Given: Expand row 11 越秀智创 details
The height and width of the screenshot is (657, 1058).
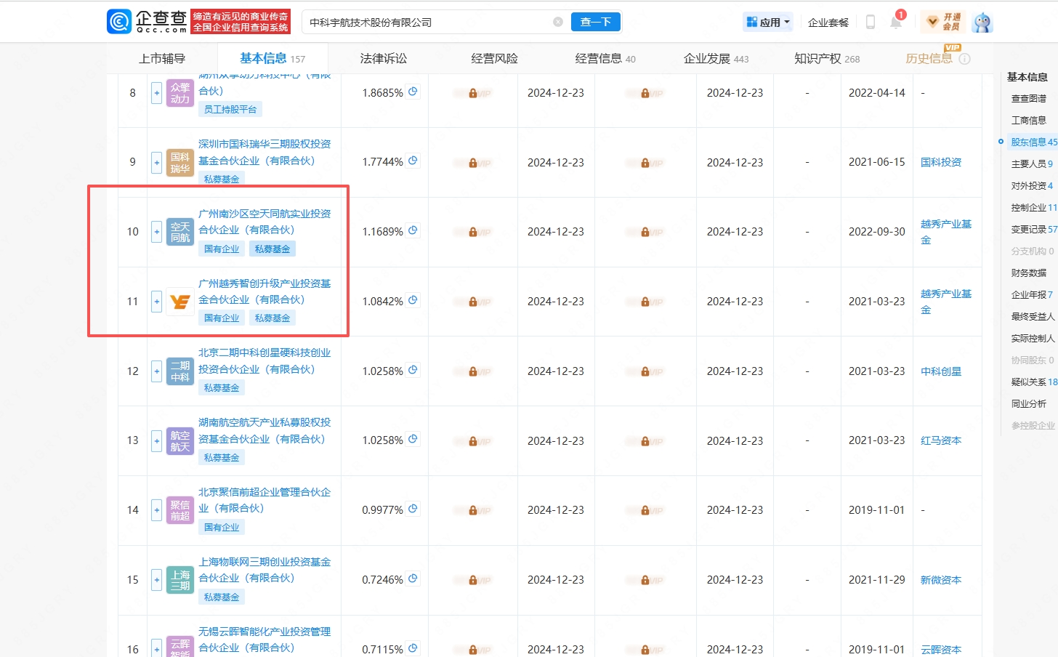Looking at the screenshot, I should (156, 302).
